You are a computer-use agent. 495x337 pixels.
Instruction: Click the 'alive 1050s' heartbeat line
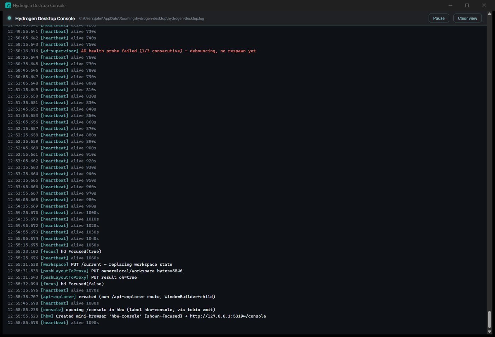[x=53, y=245]
